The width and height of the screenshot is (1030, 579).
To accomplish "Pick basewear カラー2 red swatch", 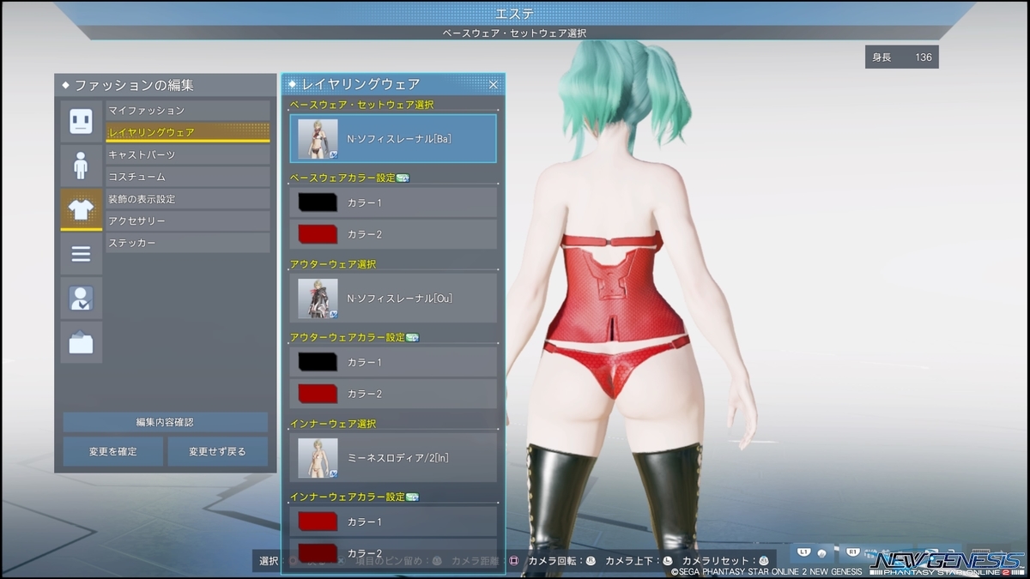I will 317,234.
